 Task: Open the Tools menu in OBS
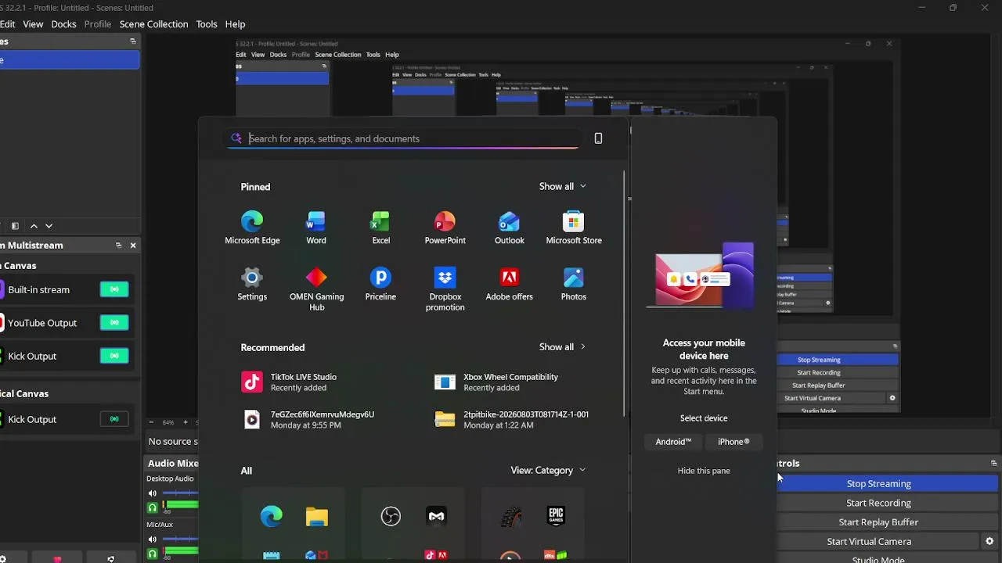pyautogui.click(x=207, y=24)
